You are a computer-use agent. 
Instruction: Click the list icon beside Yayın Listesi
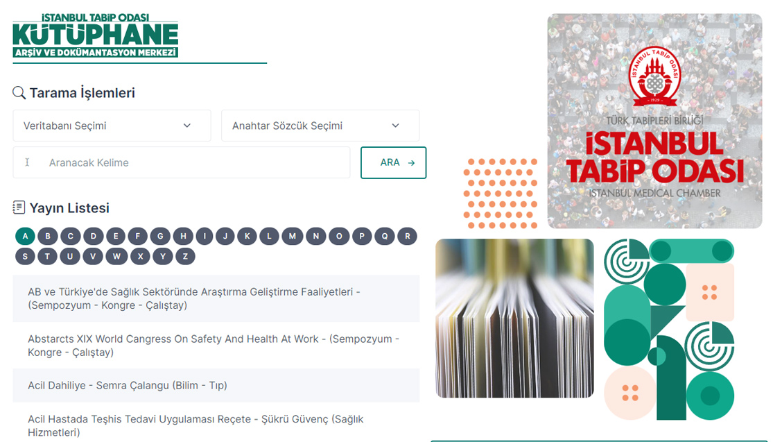point(19,207)
